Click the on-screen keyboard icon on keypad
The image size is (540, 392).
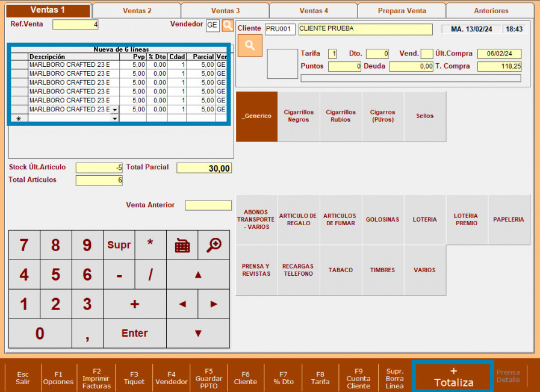[182, 245]
